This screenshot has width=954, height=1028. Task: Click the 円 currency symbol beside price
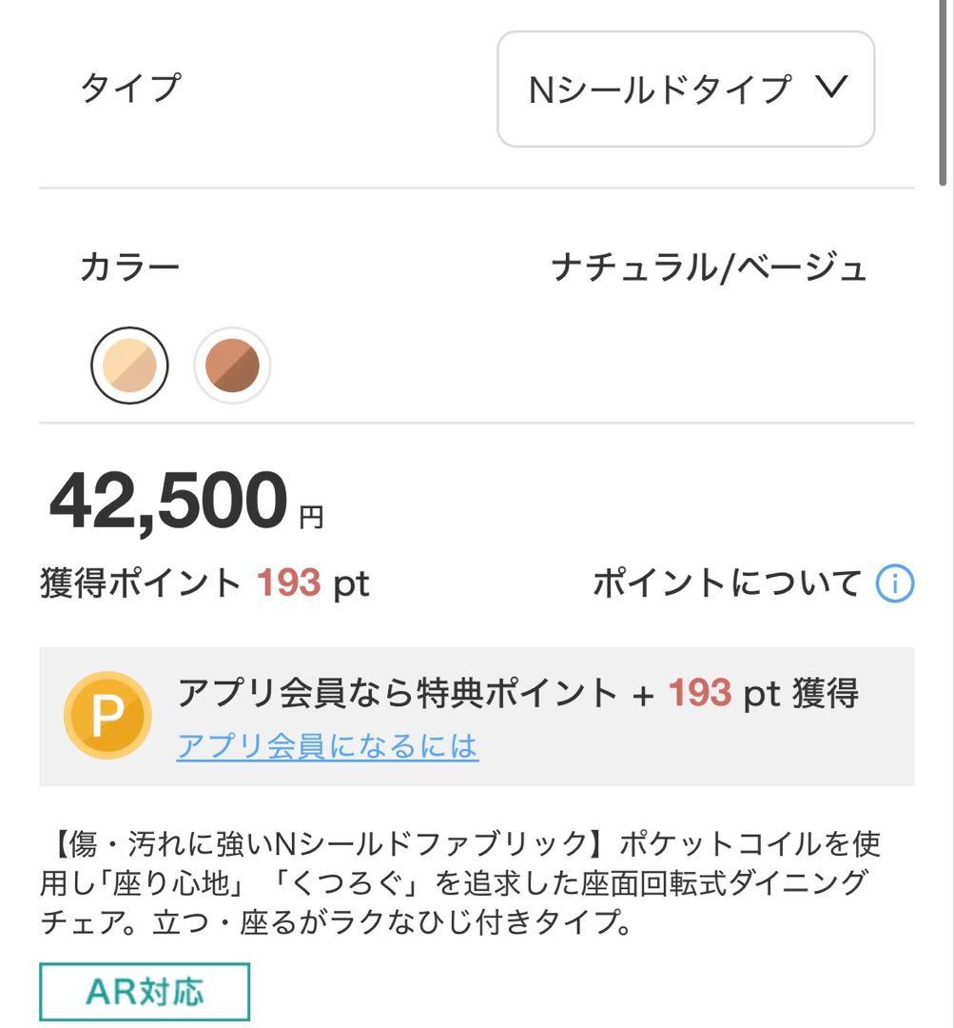point(311,517)
